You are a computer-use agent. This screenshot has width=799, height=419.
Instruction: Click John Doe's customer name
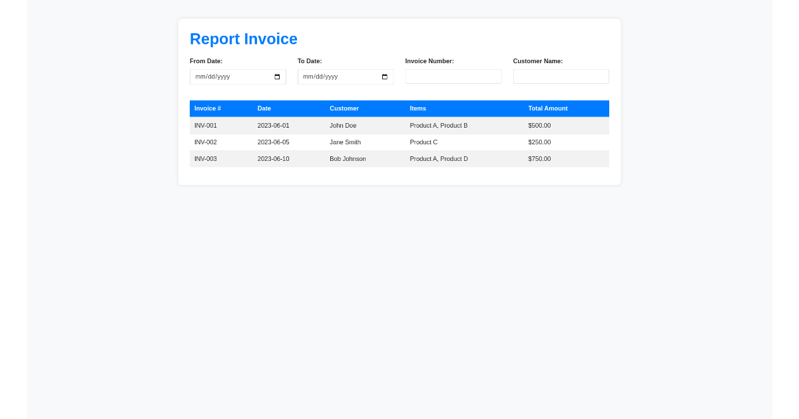pyautogui.click(x=343, y=125)
